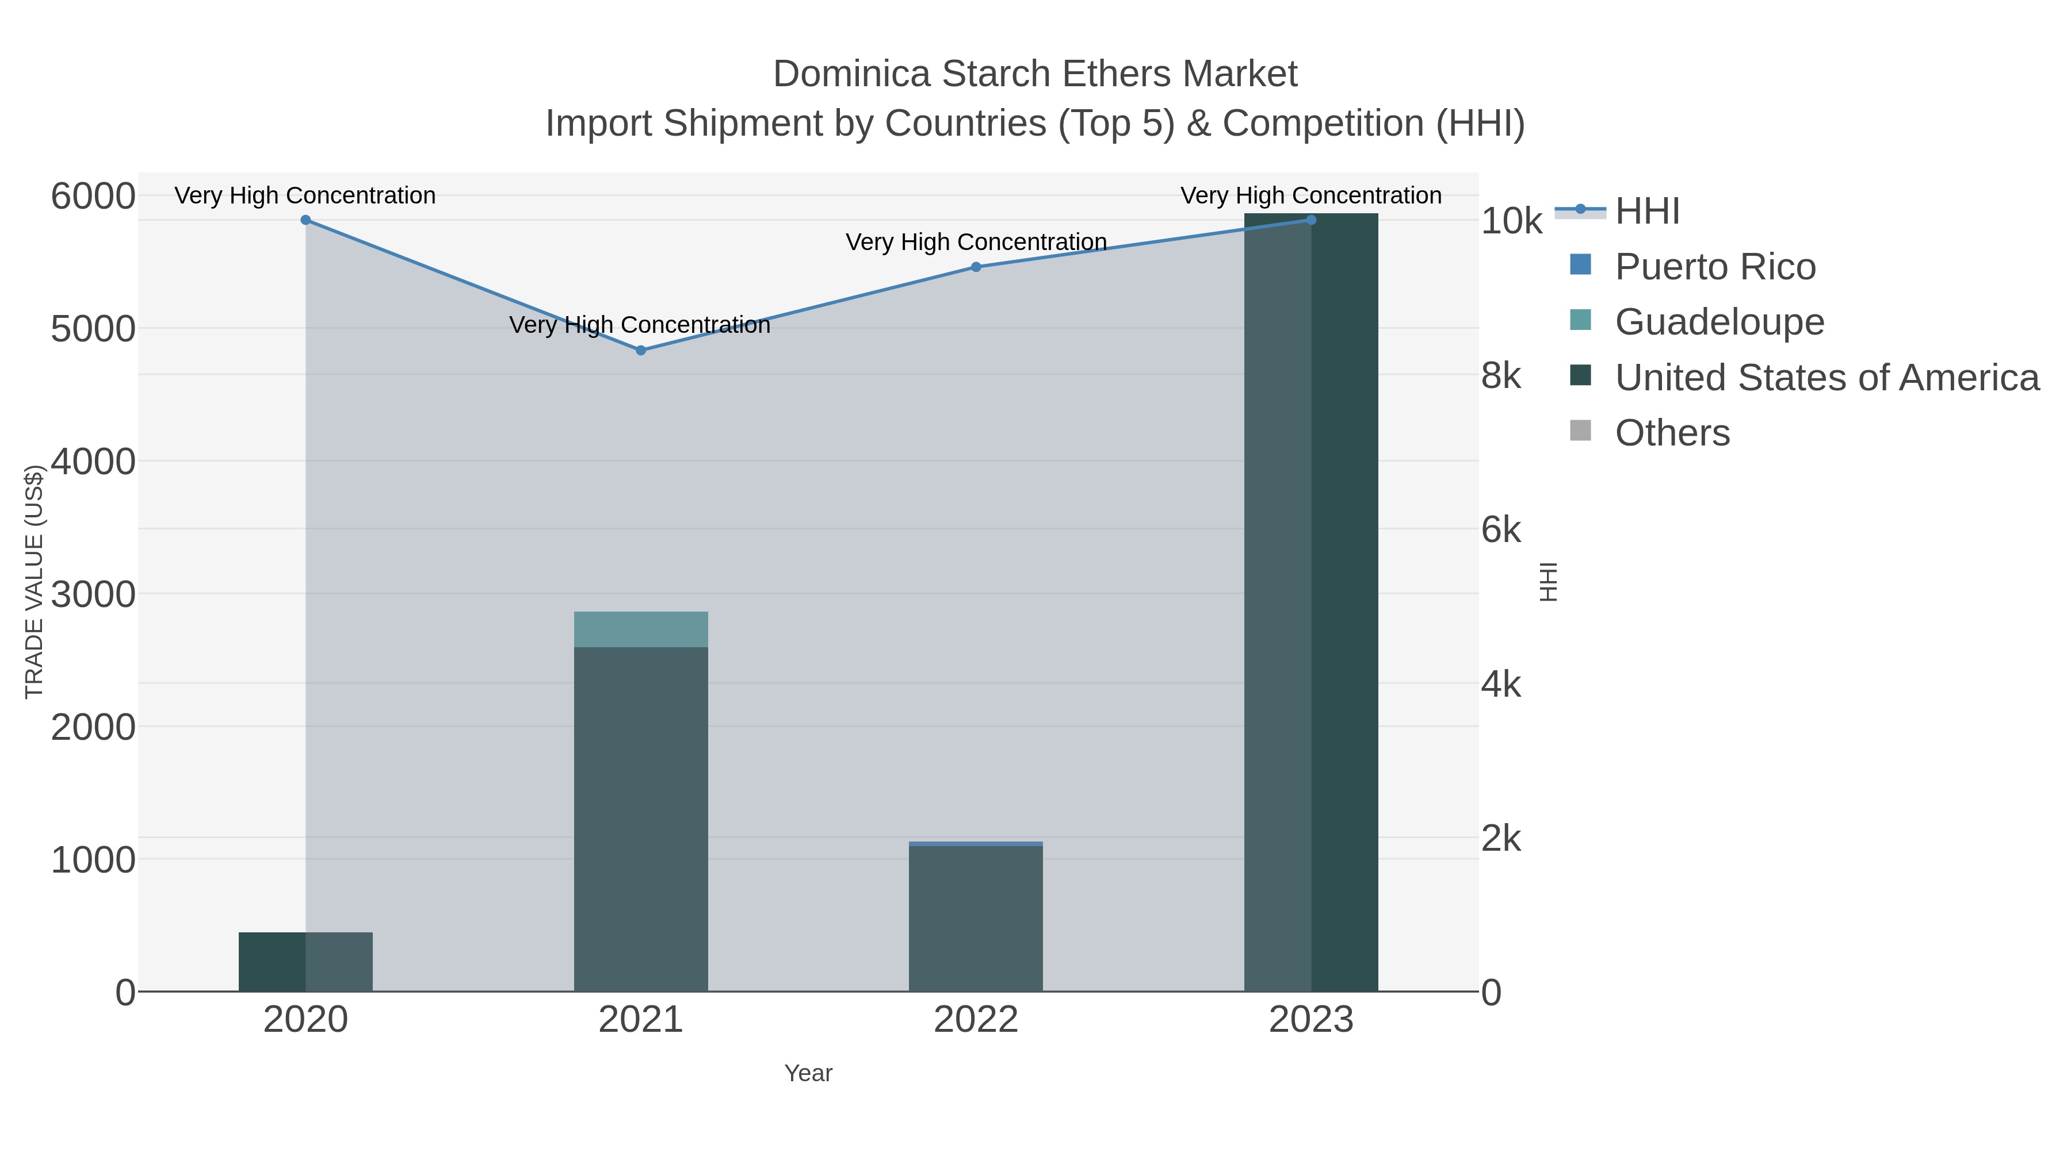Image resolution: width=2071 pixels, height=1164 pixels.
Task: Click the TRADE VALUE (US$) axis title
Action: (x=35, y=582)
